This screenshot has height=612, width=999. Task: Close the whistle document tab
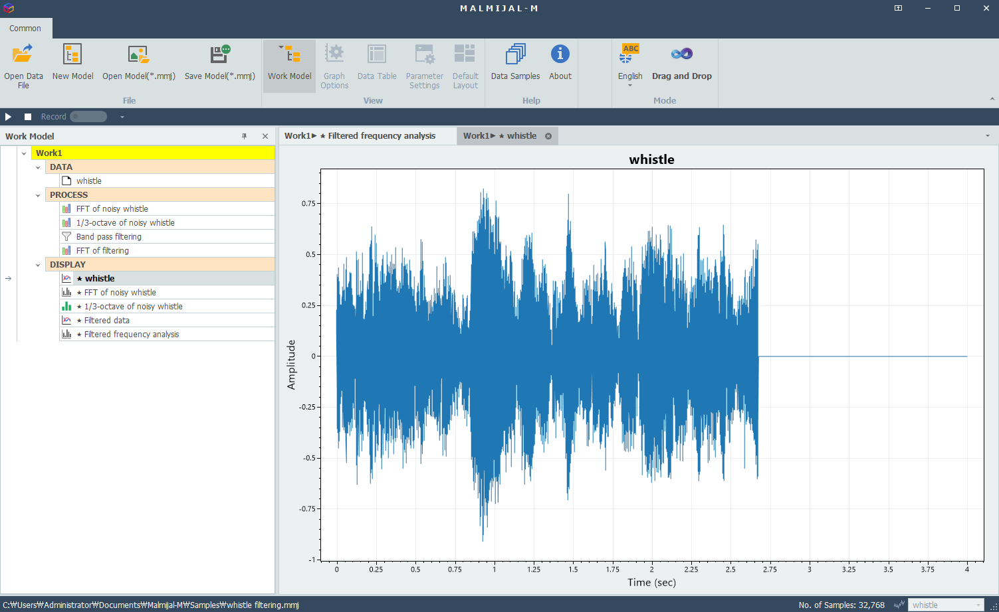[548, 136]
